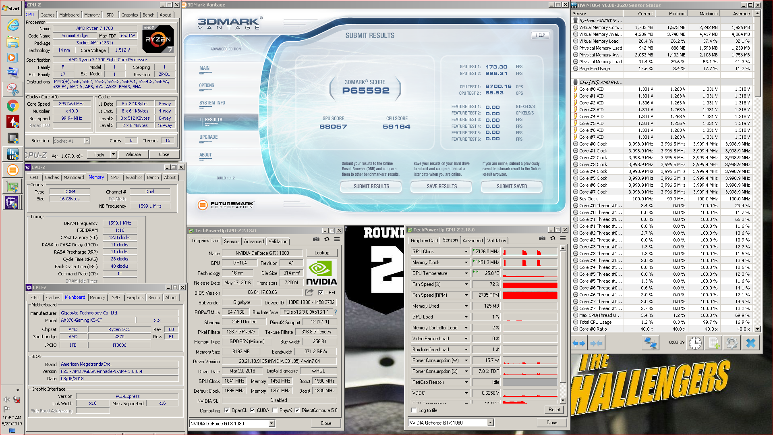Switch to Bench tab in top CPU-Z window
The width and height of the screenshot is (773, 435).
click(148, 15)
